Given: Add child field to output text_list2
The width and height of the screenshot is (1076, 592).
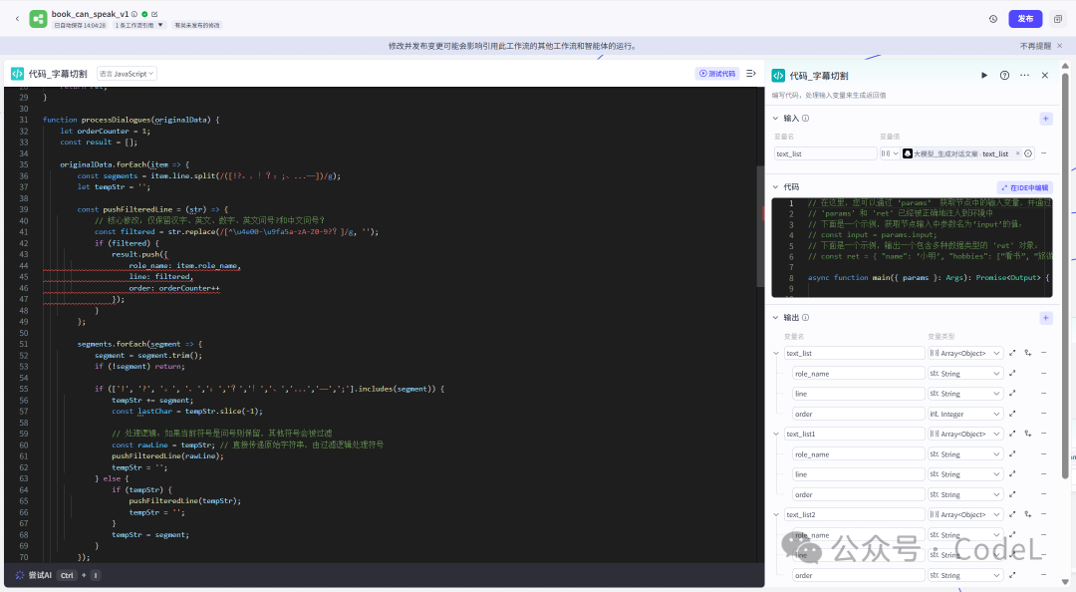Looking at the screenshot, I should tap(1028, 514).
